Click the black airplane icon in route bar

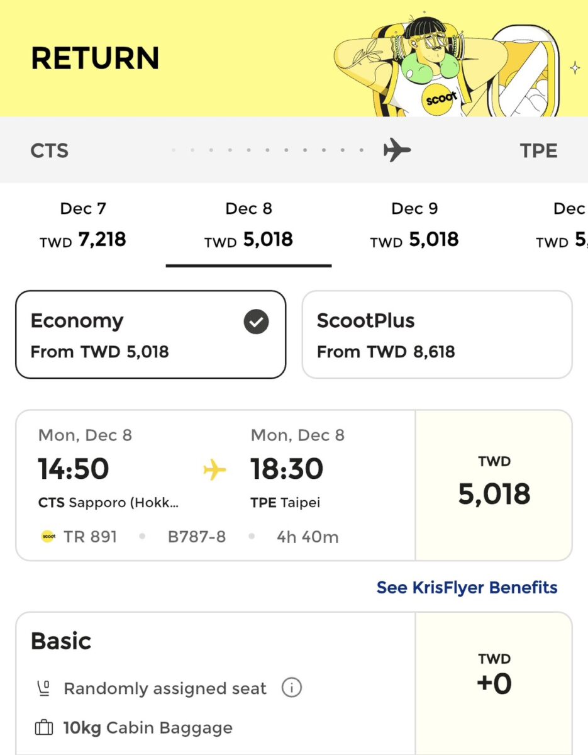(x=397, y=150)
